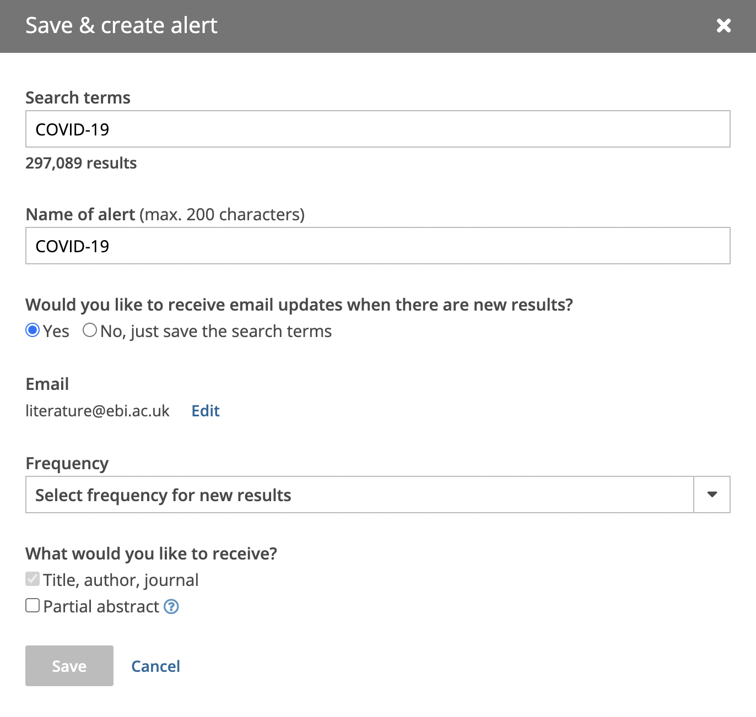Select the Yes radio button
This screenshot has height=717, width=756.
[x=33, y=330]
